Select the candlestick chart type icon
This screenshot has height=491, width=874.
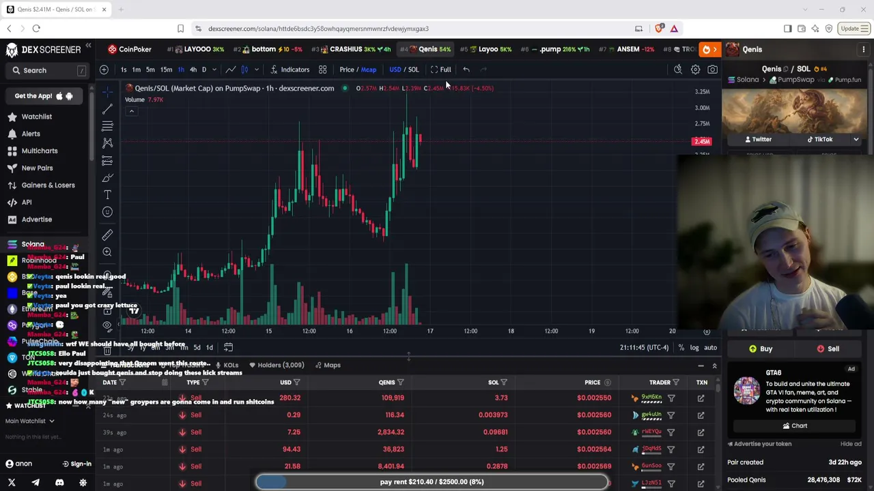(244, 70)
